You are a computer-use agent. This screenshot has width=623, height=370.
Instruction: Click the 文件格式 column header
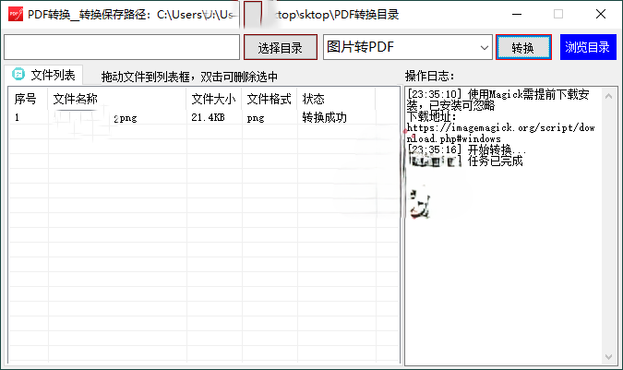269,99
